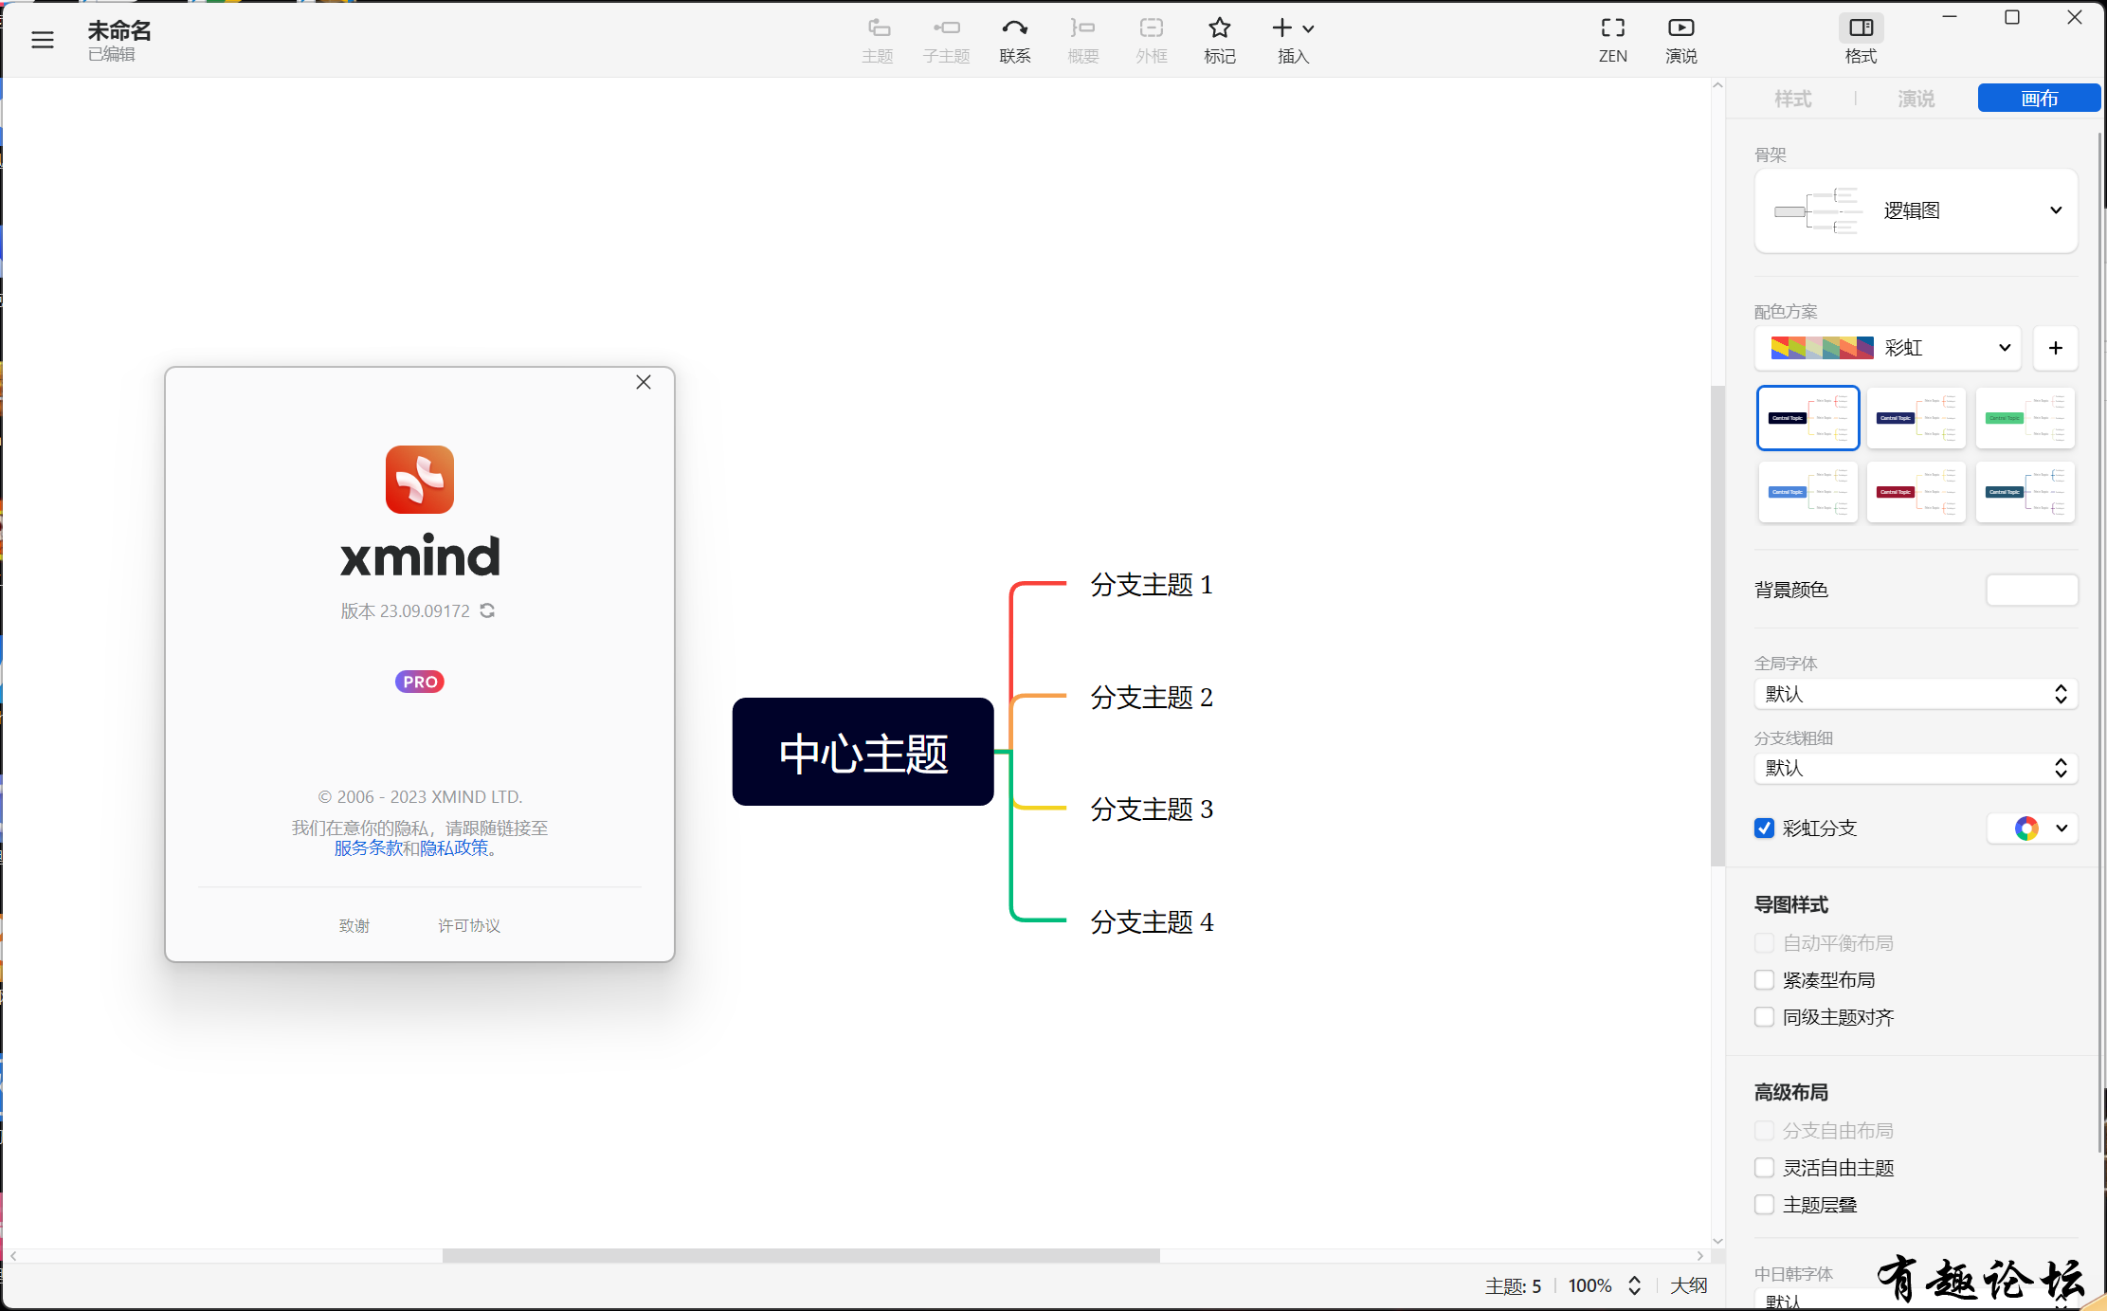Click the 概要 summary toolbar icon

(1082, 41)
